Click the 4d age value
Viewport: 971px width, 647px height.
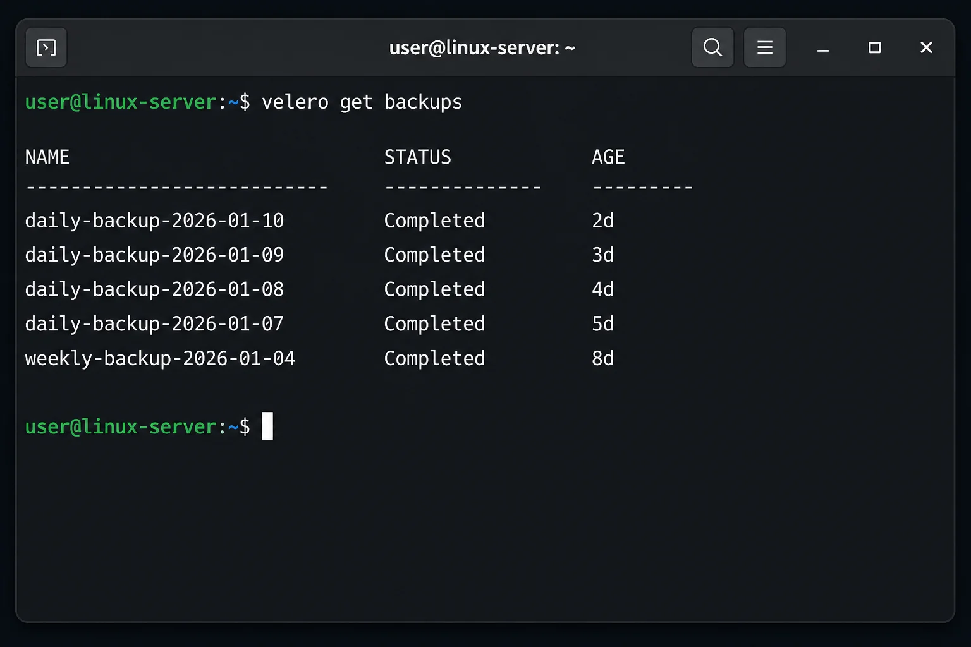602,289
